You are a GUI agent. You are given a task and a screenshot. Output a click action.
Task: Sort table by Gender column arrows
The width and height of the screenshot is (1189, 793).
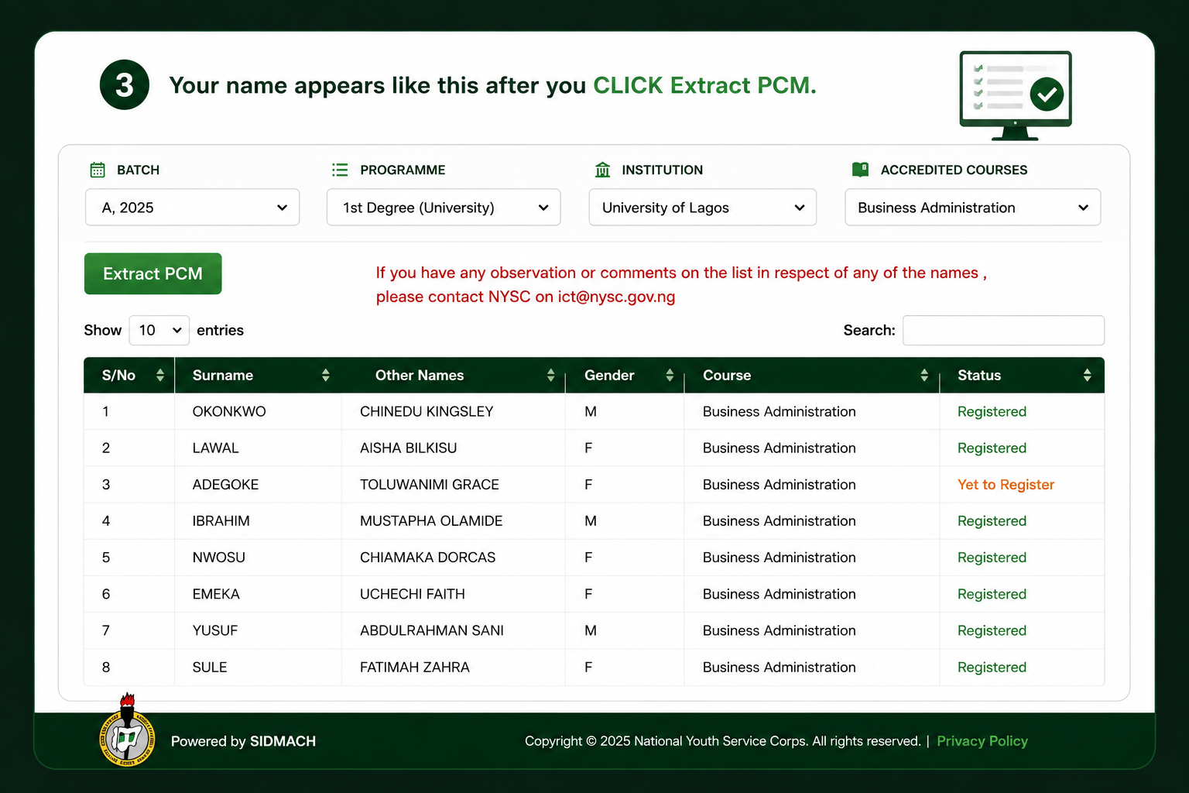(670, 376)
